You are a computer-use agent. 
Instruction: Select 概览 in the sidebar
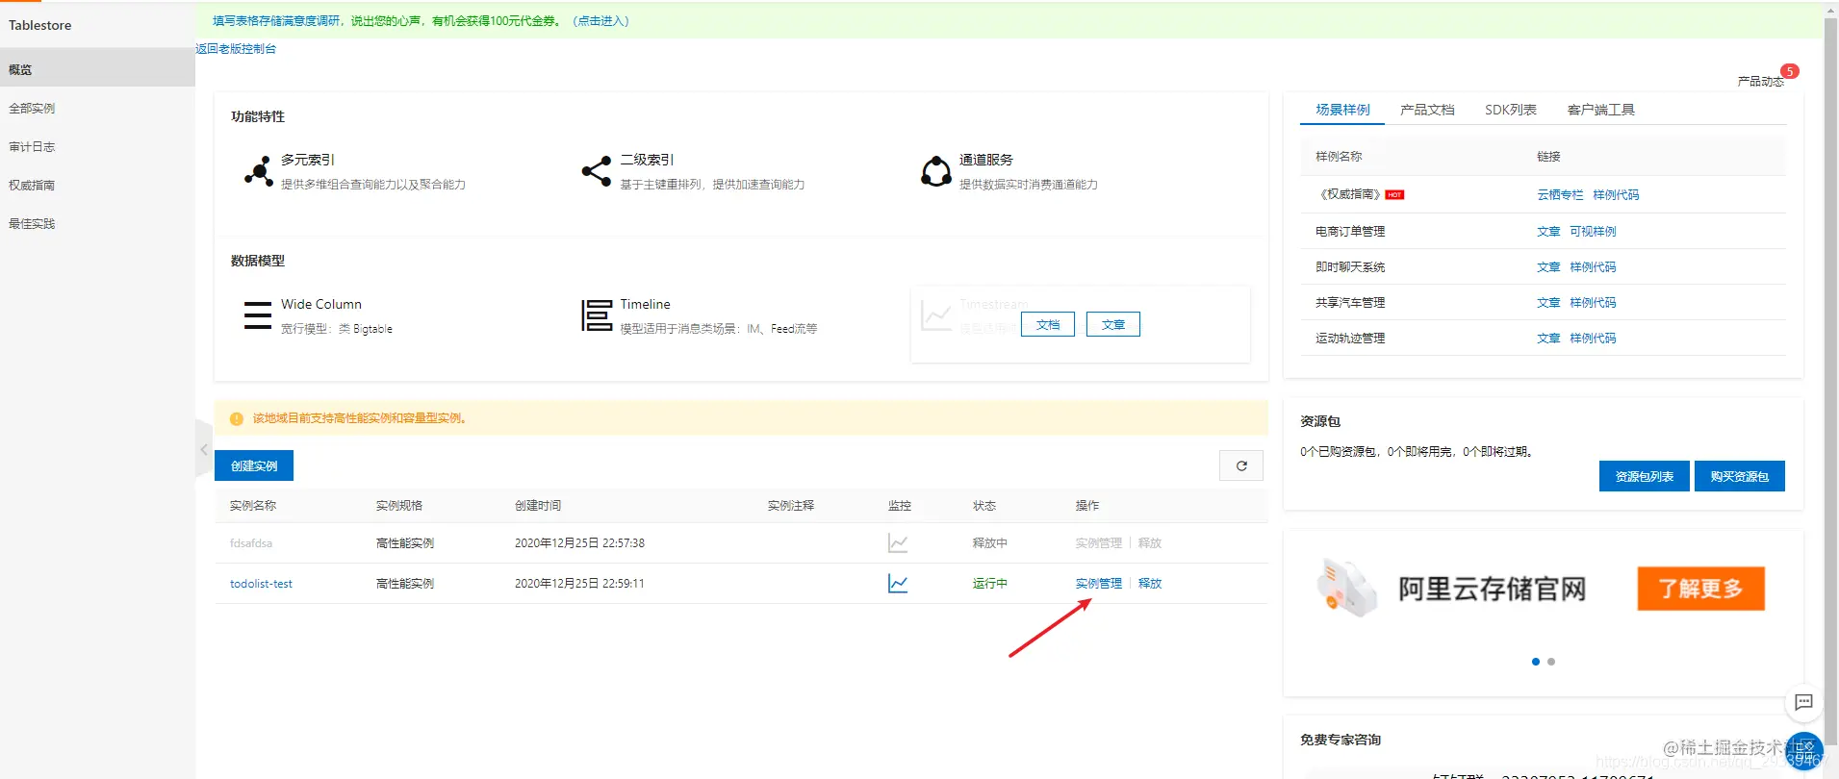tap(97, 69)
